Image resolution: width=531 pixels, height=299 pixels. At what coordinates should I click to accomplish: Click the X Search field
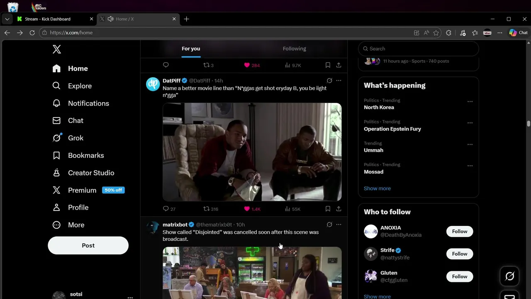[419, 49]
